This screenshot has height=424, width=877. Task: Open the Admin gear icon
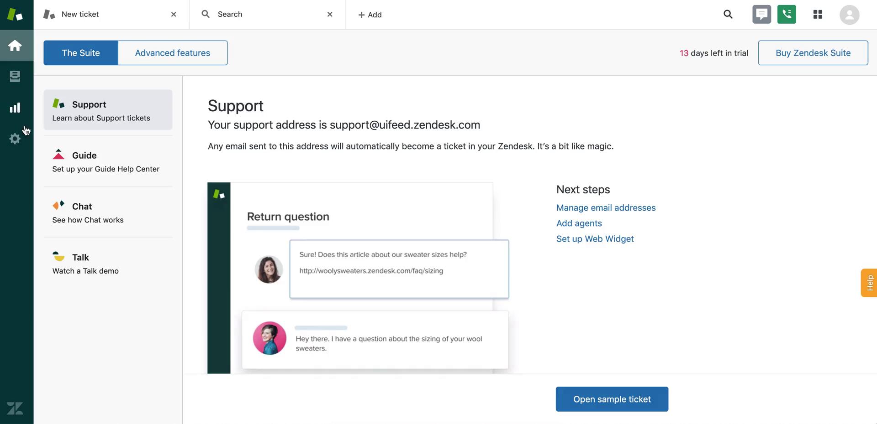click(x=15, y=139)
